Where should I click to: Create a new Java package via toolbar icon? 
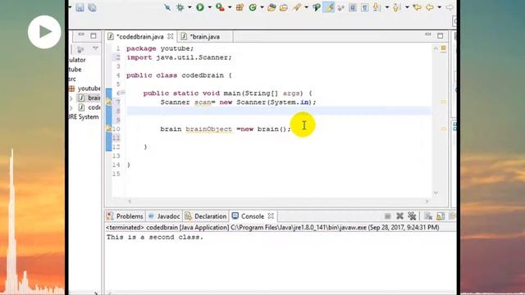(240, 7)
